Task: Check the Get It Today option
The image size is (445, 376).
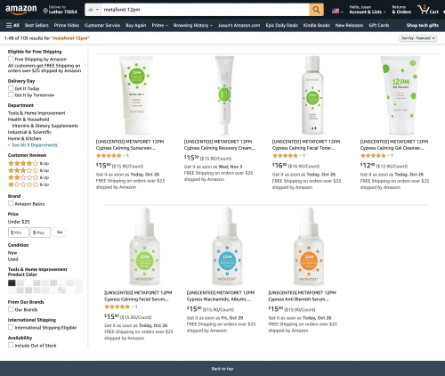Action: pyautogui.click(x=11, y=88)
